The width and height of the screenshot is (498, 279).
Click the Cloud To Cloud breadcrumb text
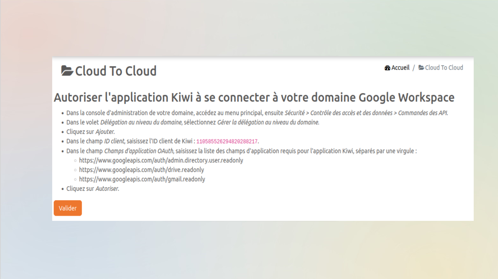(x=444, y=68)
